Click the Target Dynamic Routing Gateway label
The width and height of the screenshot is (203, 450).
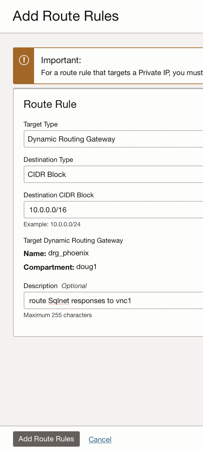click(x=73, y=240)
